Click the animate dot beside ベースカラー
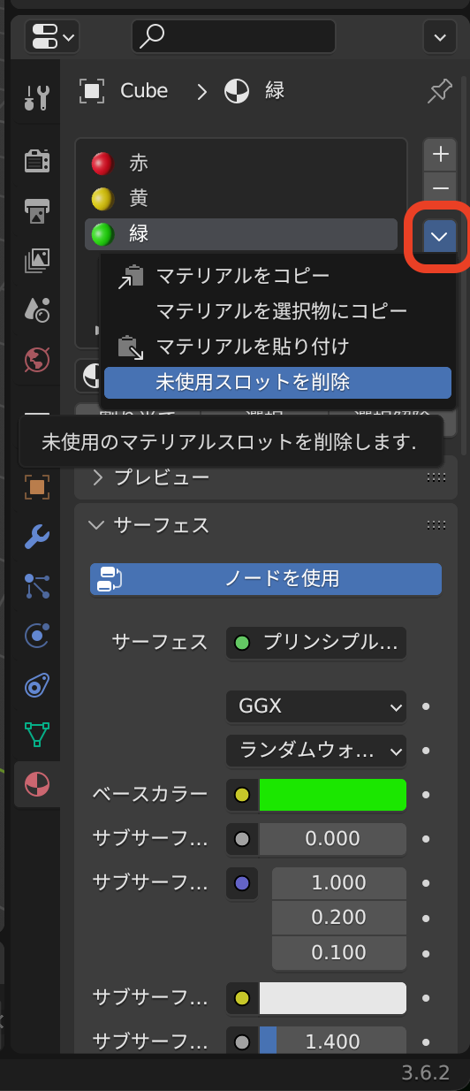470x1091 pixels. click(x=426, y=795)
